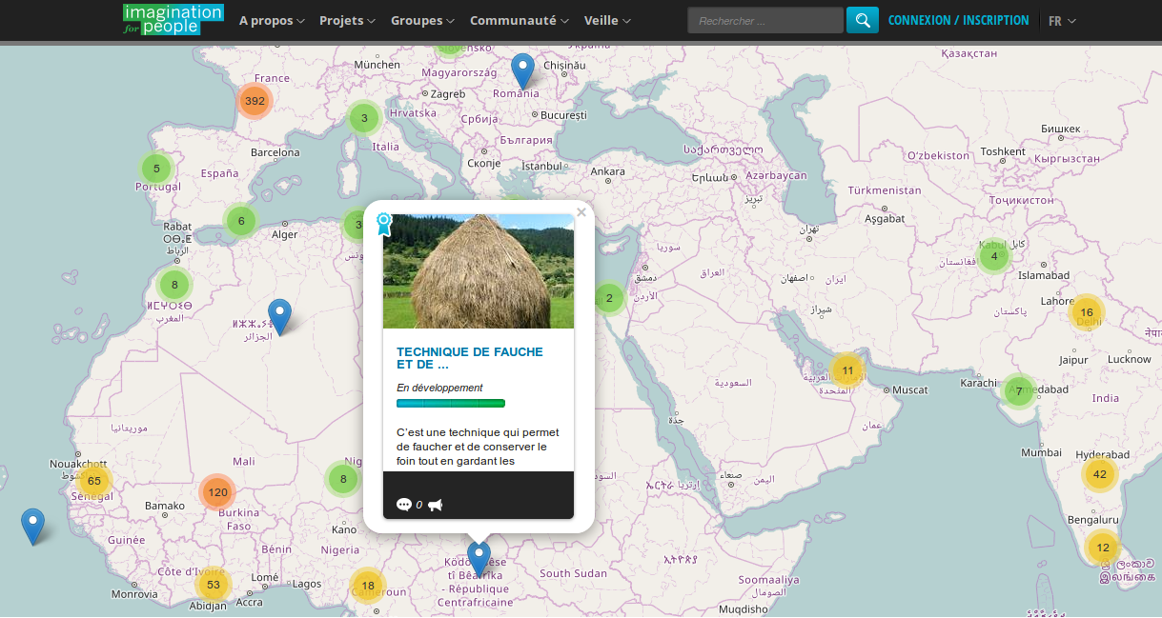Viewport: 1162px width, 618px height.
Task: Click the award ribbon badge on card
Action: [384, 224]
